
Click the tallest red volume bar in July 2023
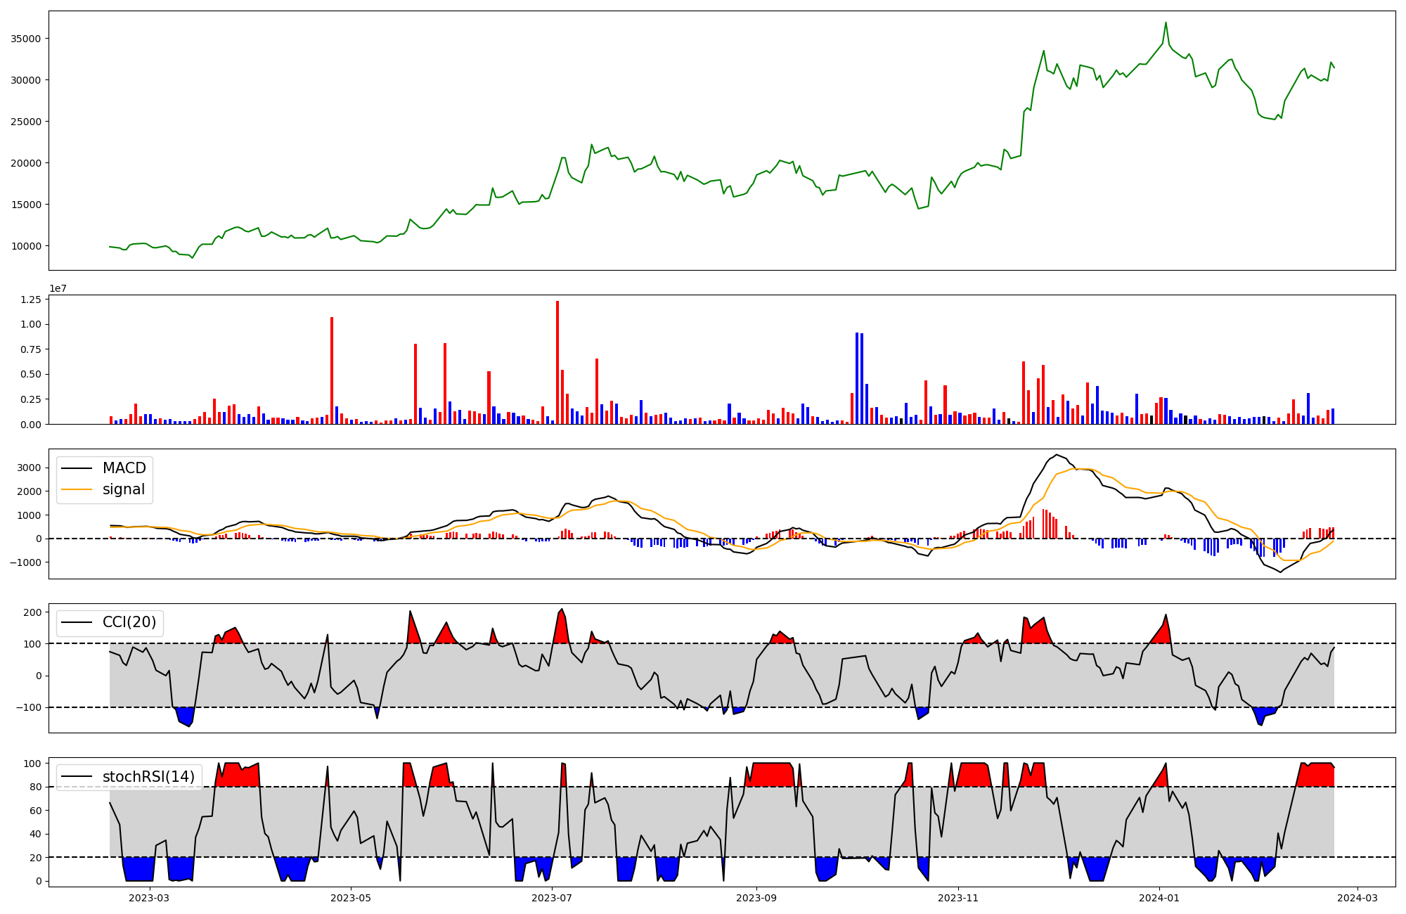557,362
